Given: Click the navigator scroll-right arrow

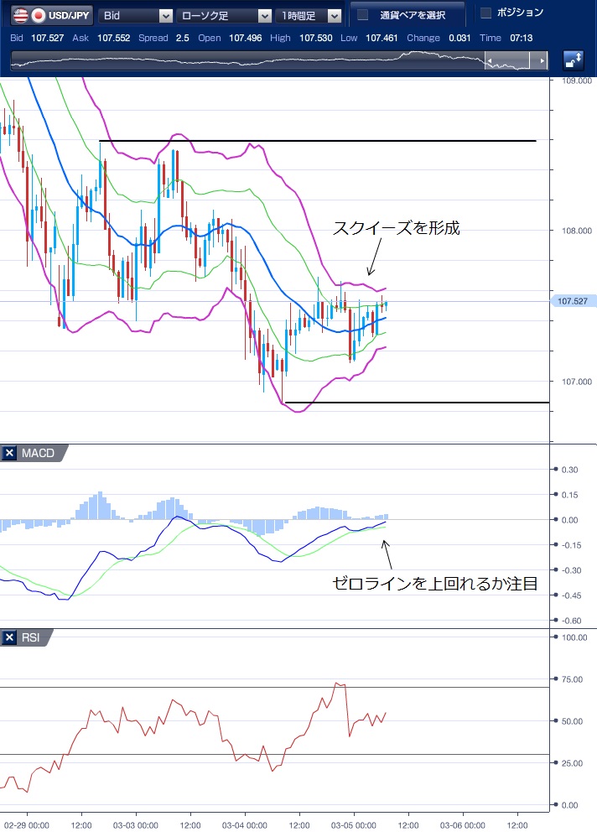Looking at the screenshot, I should [x=543, y=61].
